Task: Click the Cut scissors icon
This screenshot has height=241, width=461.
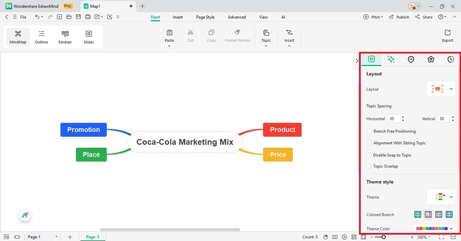Action: [190, 32]
